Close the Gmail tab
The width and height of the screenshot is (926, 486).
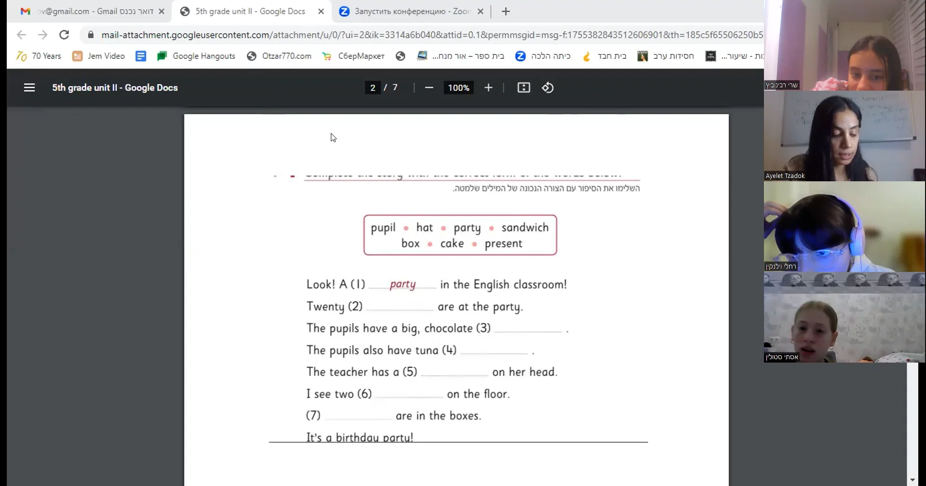pos(162,12)
